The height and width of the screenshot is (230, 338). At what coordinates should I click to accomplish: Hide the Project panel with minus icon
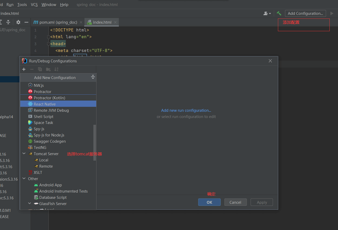pyautogui.click(x=26, y=22)
